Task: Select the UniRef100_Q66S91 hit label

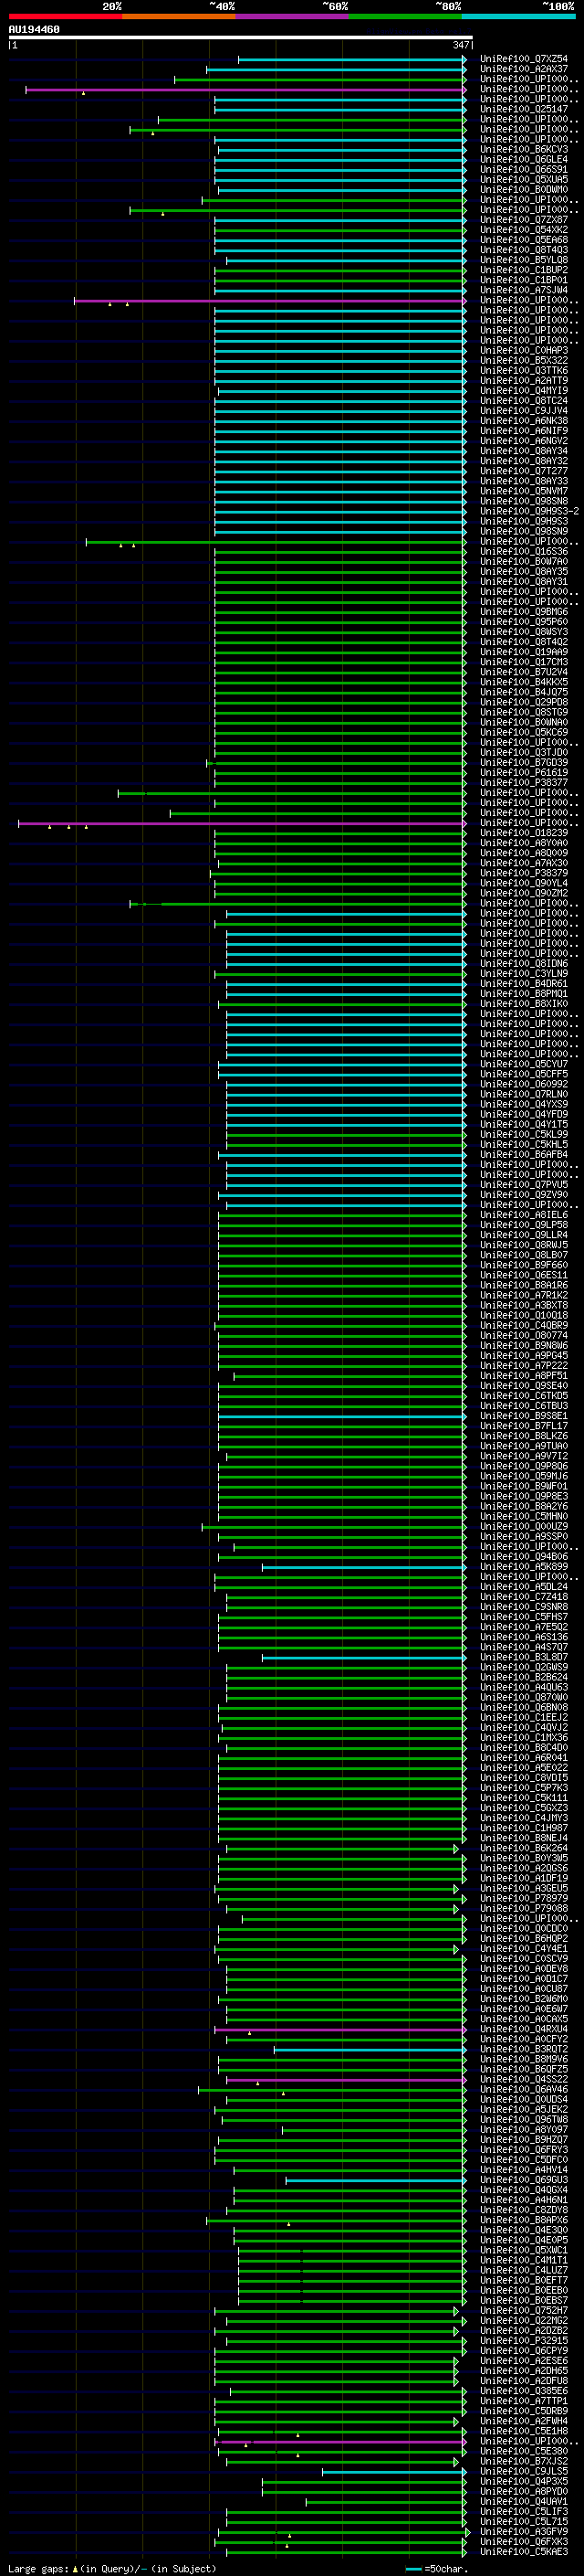Action: (523, 169)
